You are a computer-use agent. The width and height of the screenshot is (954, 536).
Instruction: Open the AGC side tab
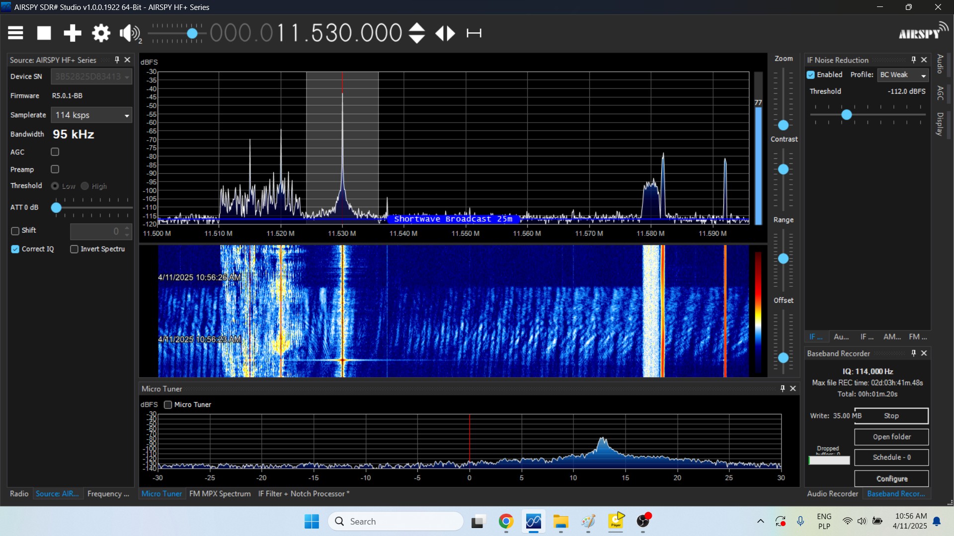click(x=940, y=93)
